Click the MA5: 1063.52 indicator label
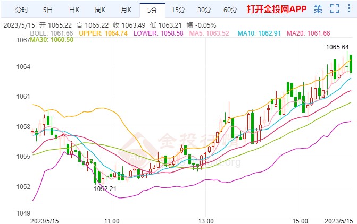The height and width of the screenshot is (224, 357). (x=209, y=33)
